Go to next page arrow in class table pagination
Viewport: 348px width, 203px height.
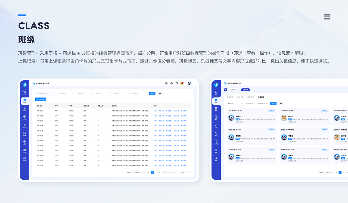(178, 173)
